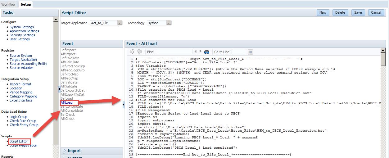Open the Technology dropdown
389x158 pixels.
[169, 23]
